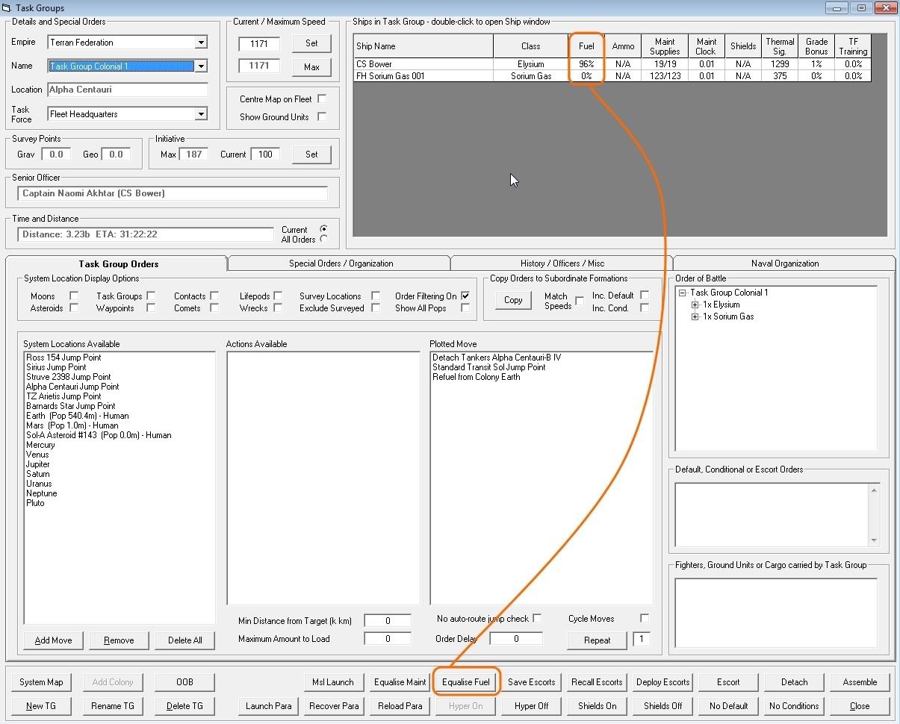Enable No auto-route jump check
Image resolution: width=900 pixels, height=724 pixels.
click(537, 618)
